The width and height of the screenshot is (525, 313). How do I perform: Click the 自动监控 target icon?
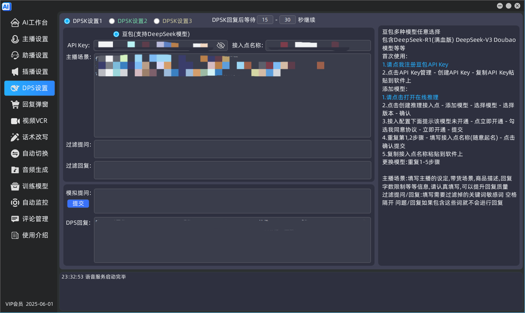15,202
